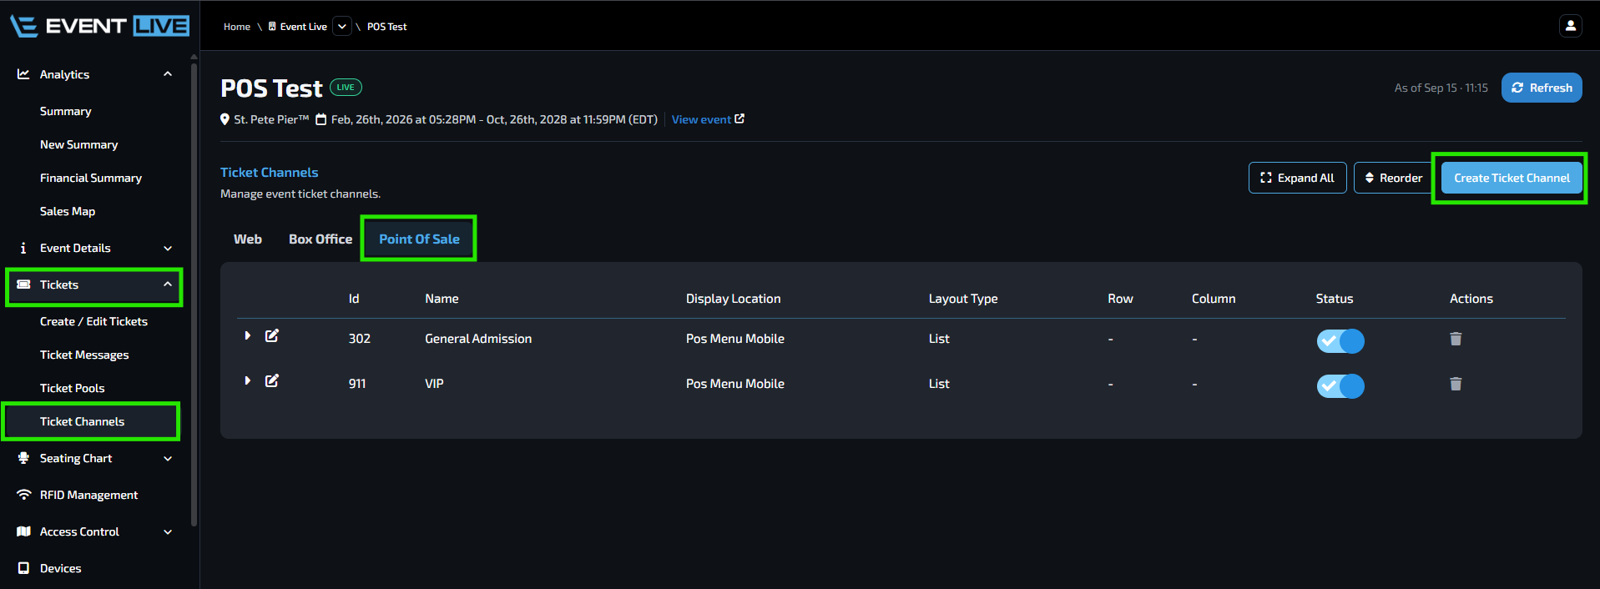The image size is (1600, 589).
Task: Click the Devices icon in sidebar
Action: 23,568
